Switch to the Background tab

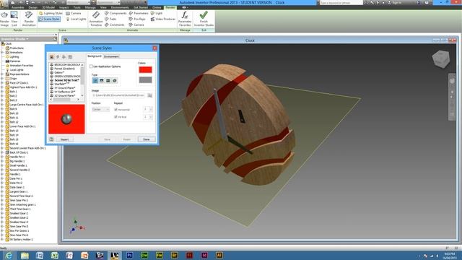point(95,56)
